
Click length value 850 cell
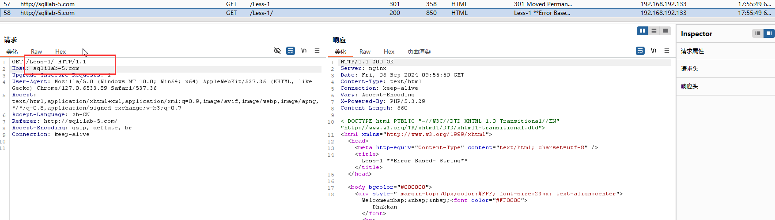[x=431, y=13]
